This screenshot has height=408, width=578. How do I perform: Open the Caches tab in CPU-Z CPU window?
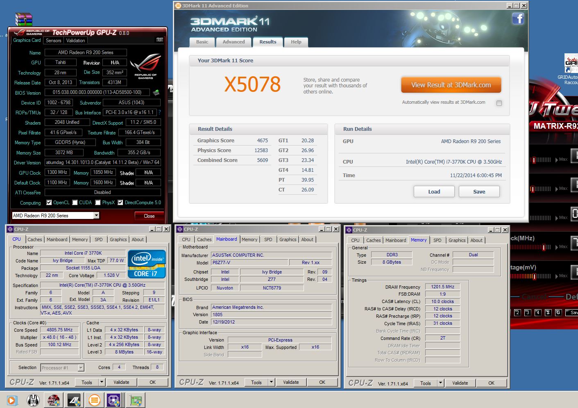[35, 239]
